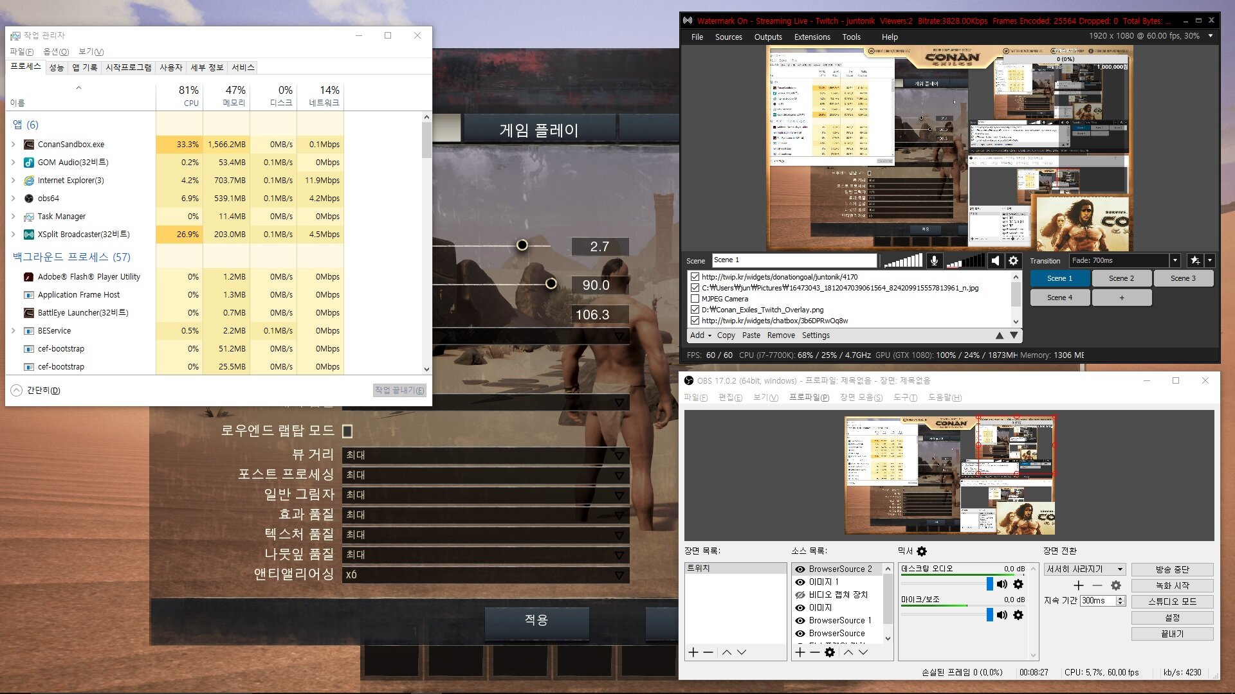
Task: Click Remove in XSplit source bar
Action: pyautogui.click(x=781, y=335)
